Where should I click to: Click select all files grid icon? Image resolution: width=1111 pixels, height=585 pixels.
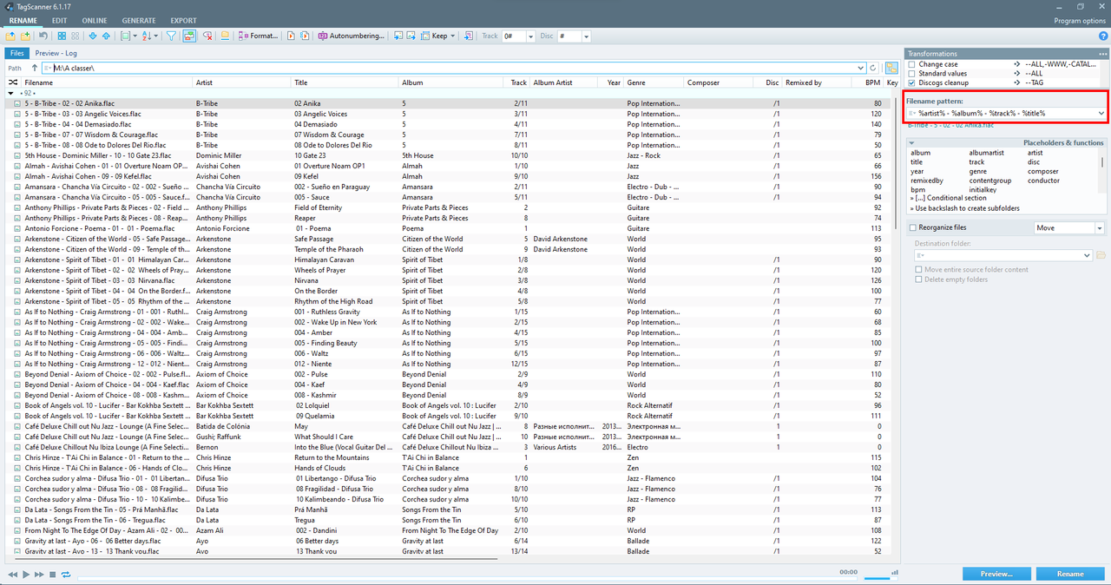click(x=62, y=36)
